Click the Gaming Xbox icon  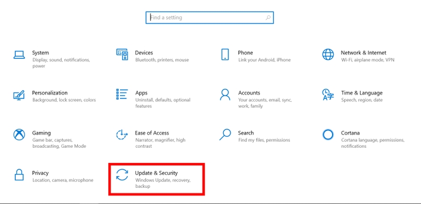click(19, 135)
